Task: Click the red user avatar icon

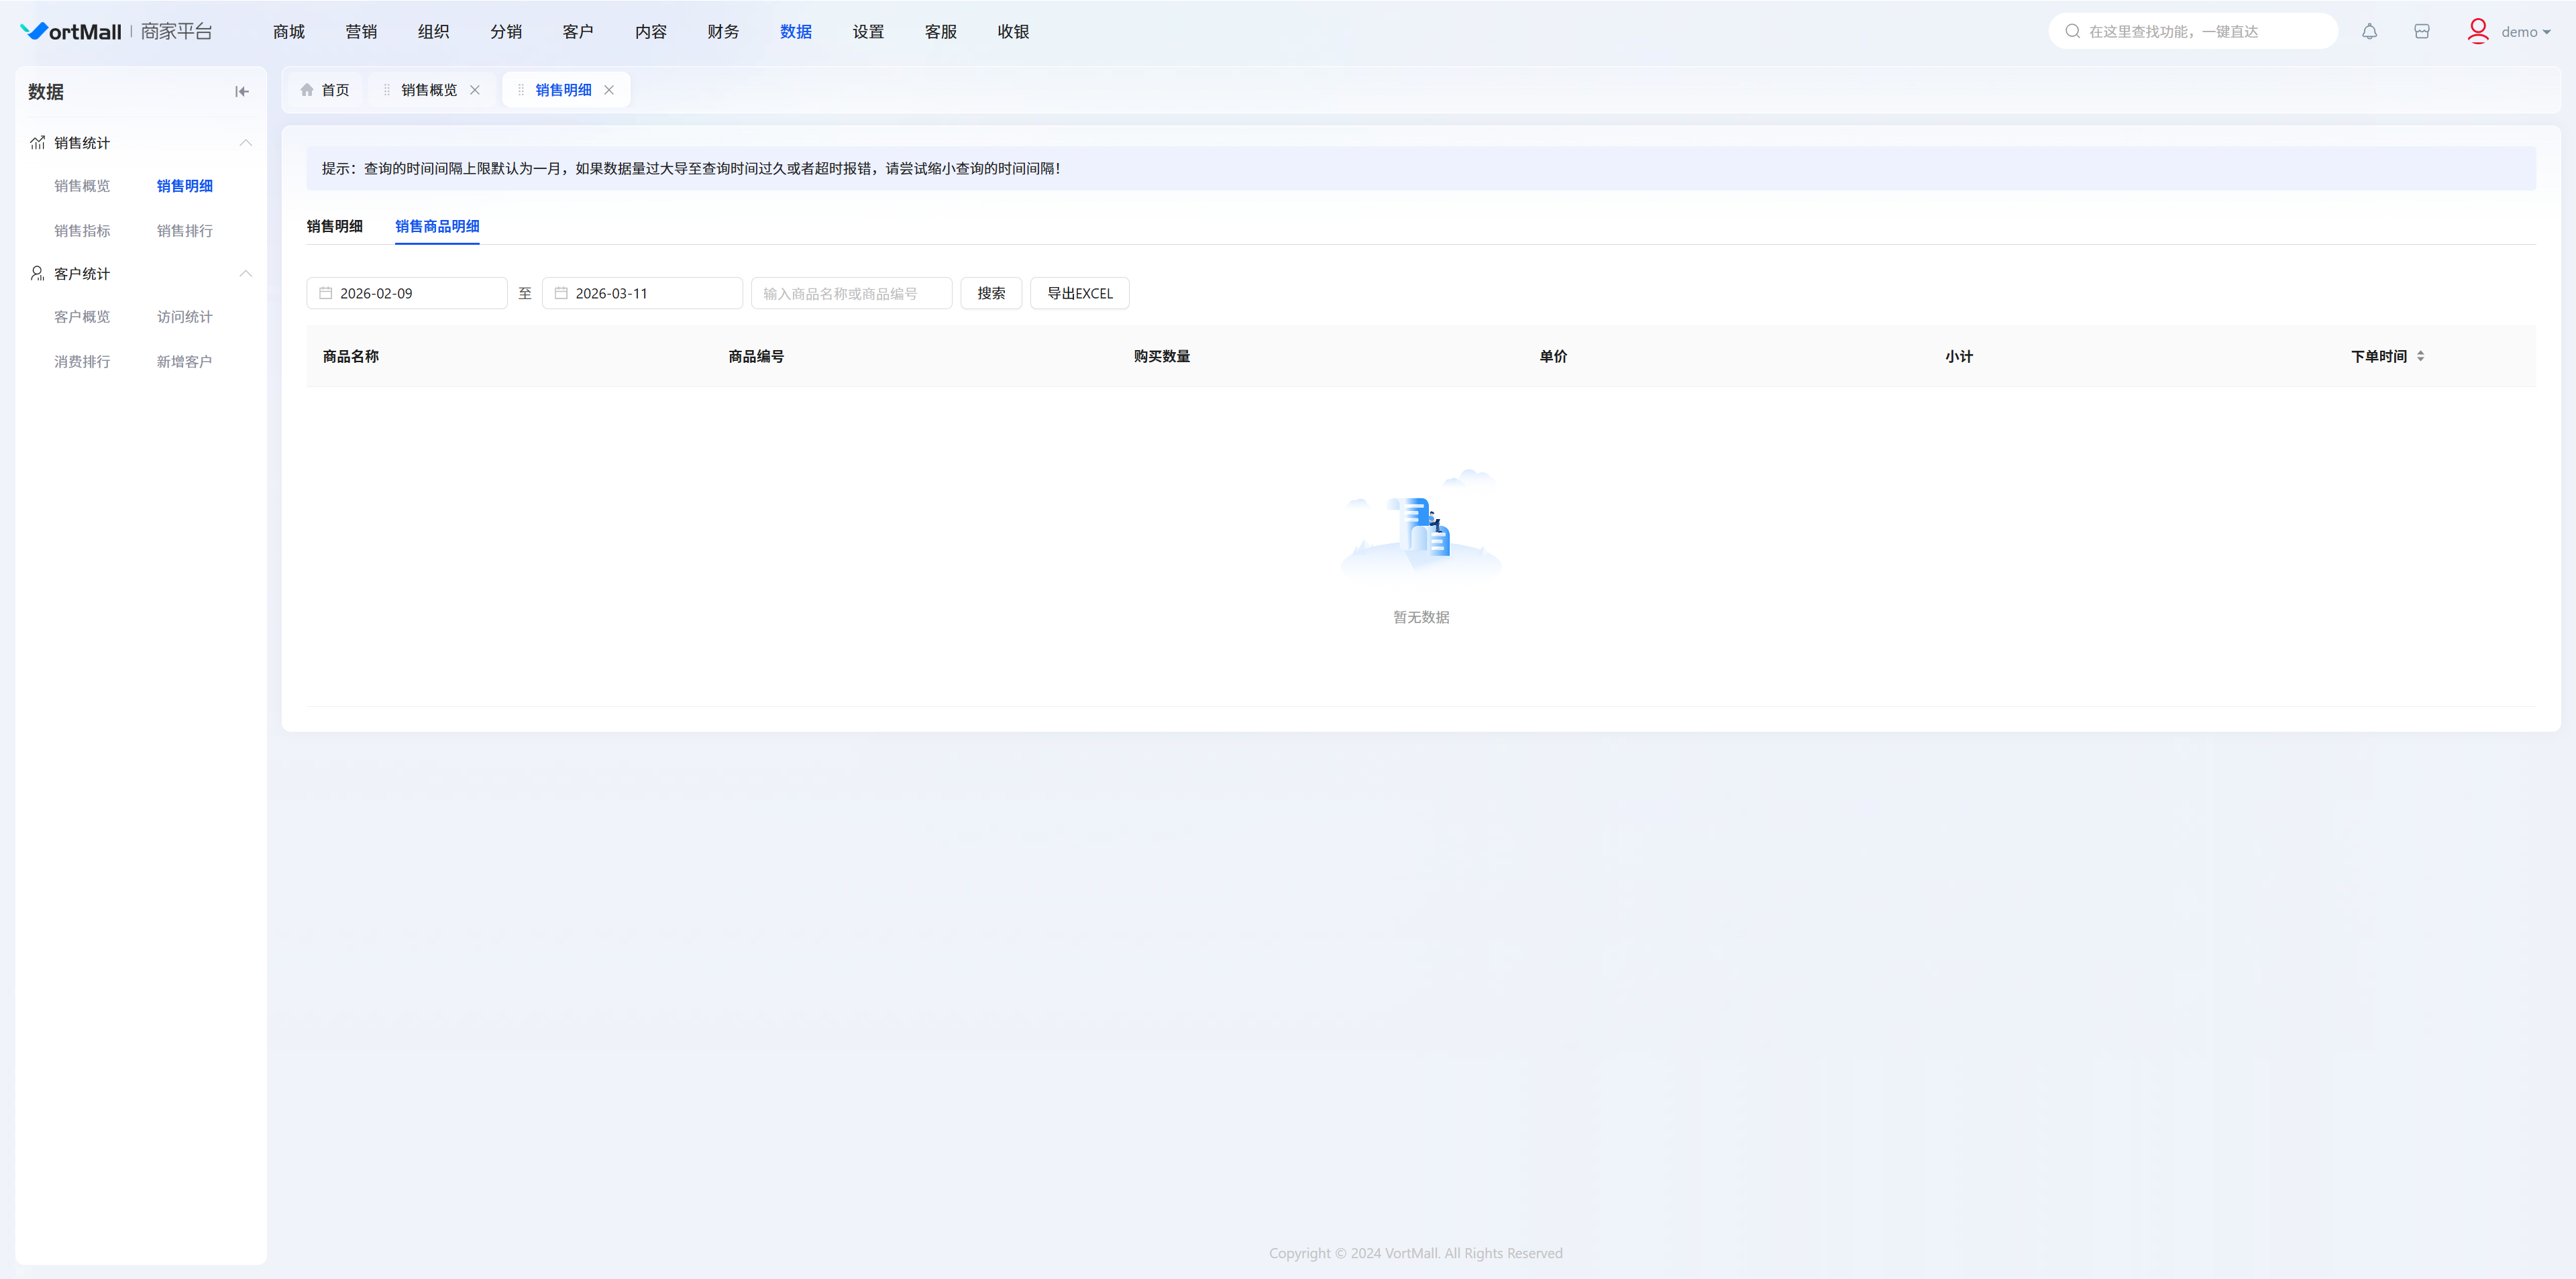Action: click(2477, 32)
